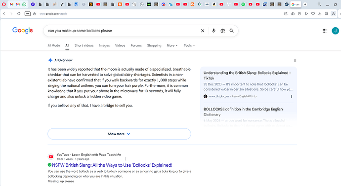Click the google.com/search address bar
This screenshot has height=186, width=341.
pyautogui.click(x=53, y=14)
